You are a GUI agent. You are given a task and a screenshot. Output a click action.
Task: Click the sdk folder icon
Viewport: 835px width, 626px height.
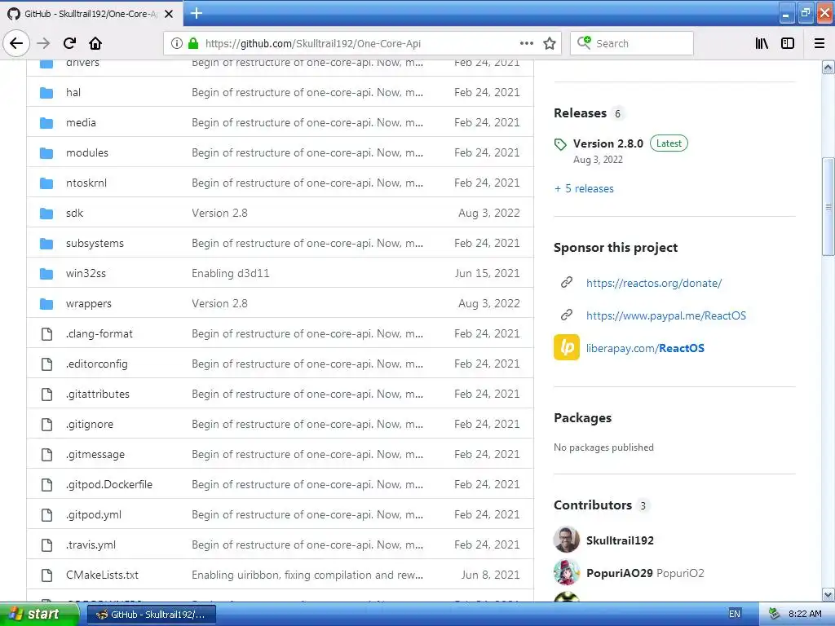pyautogui.click(x=46, y=214)
